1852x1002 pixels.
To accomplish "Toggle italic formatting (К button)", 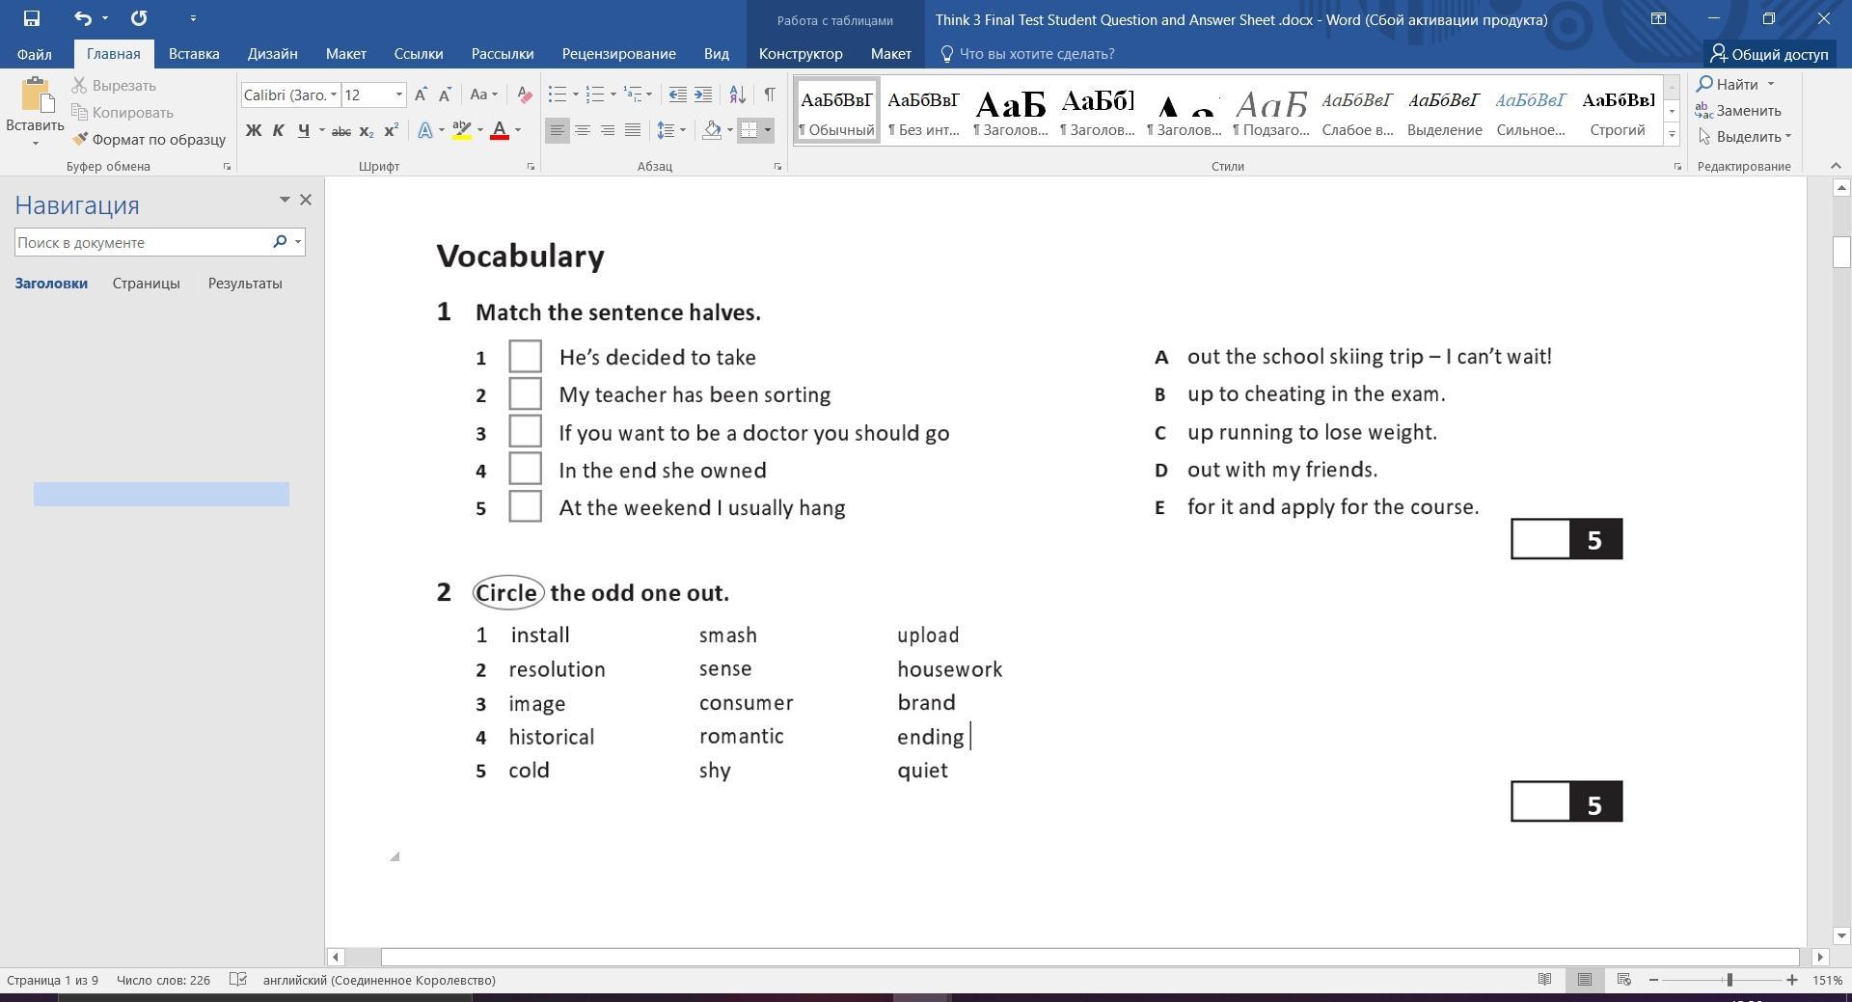I will tap(279, 130).
